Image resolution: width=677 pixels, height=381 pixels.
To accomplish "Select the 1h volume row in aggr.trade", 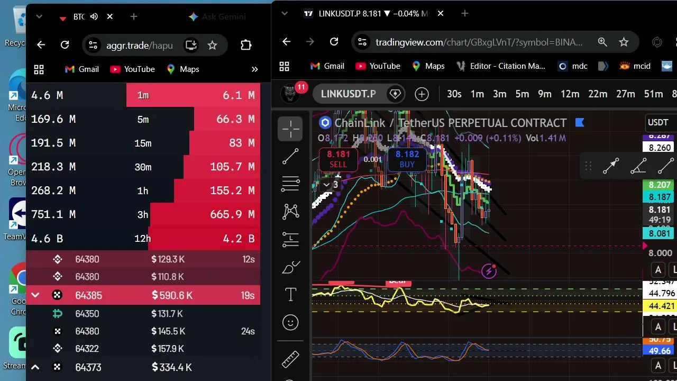I will [143, 190].
